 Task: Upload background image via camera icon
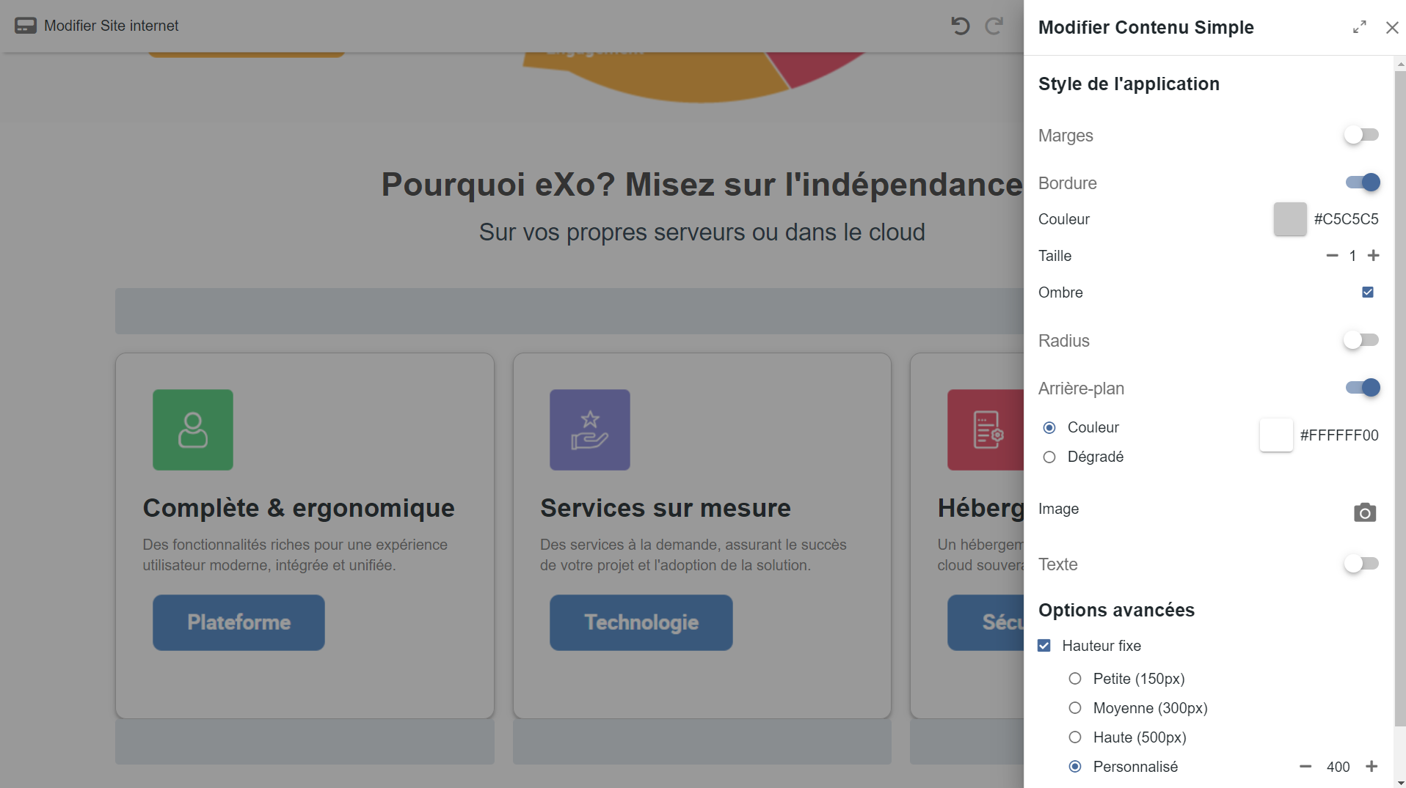coord(1364,512)
